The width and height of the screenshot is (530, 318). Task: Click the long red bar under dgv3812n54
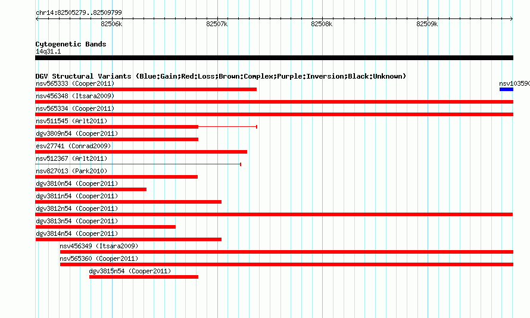274,214
